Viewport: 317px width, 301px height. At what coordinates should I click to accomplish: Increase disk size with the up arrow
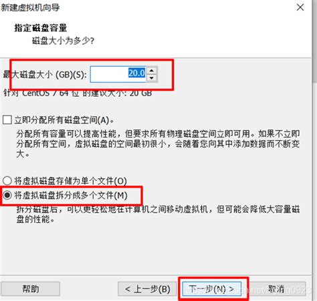[152, 71]
